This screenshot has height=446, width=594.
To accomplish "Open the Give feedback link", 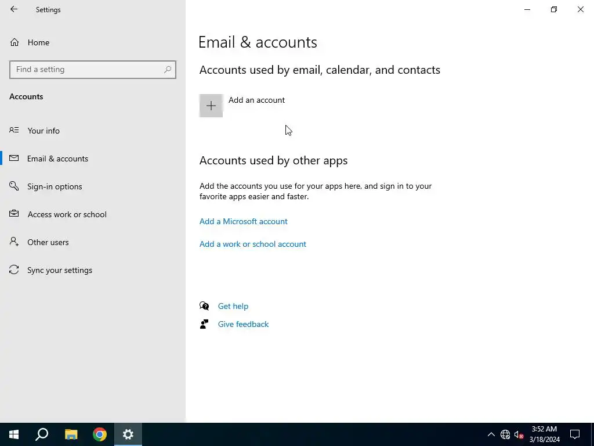I will (243, 324).
